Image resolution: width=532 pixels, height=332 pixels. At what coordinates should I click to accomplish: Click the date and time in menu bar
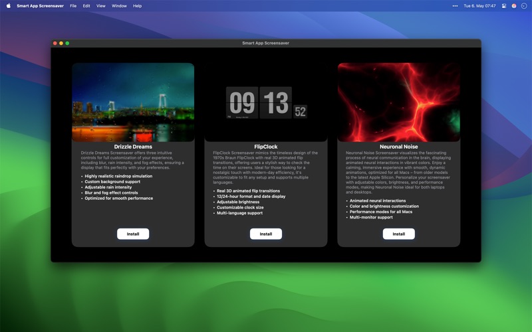pos(479,6)
